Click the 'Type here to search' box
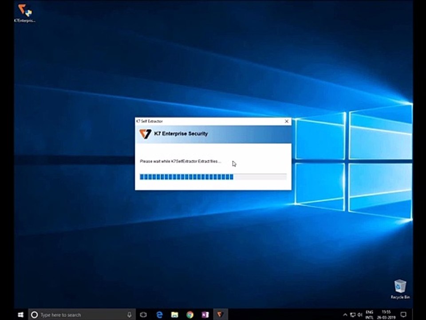 (x=82, y=315)
